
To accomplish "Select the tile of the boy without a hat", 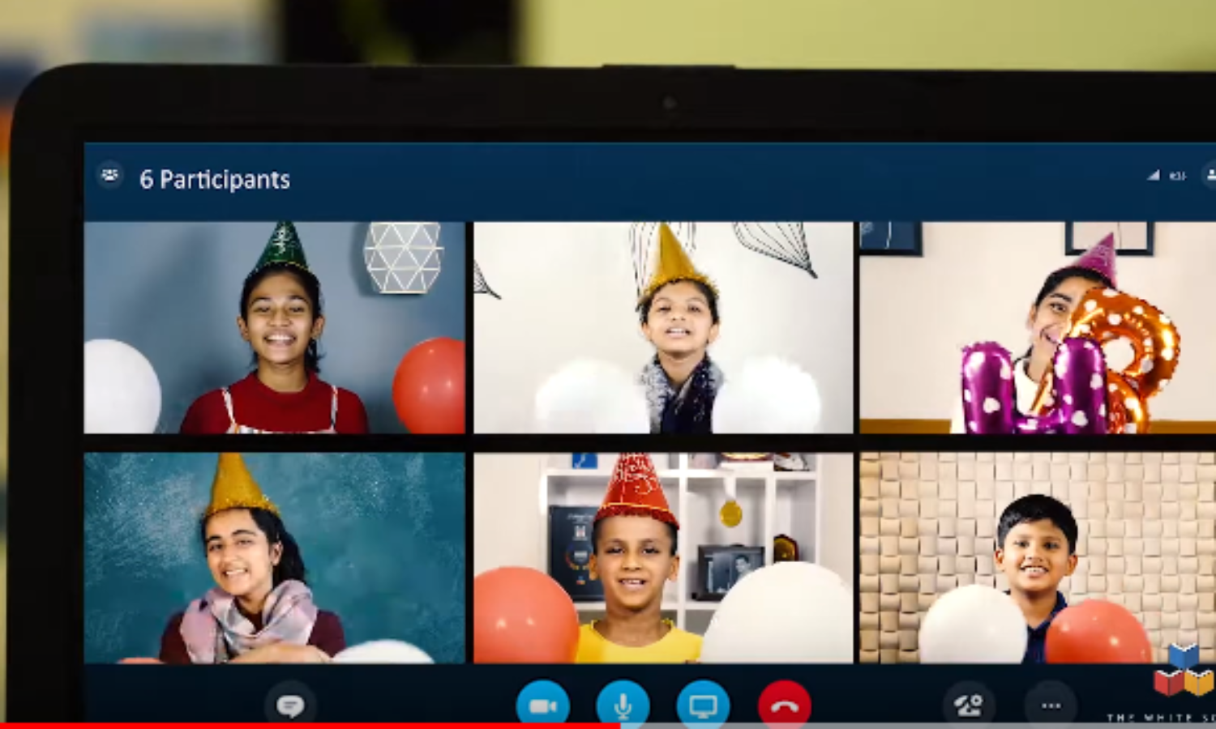I will pos(1038,558).
